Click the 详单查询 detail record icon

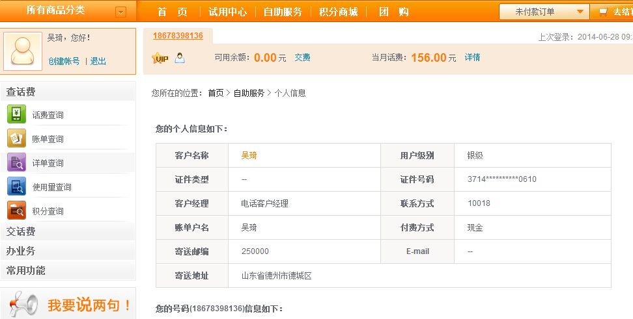[x=16, y=162]
